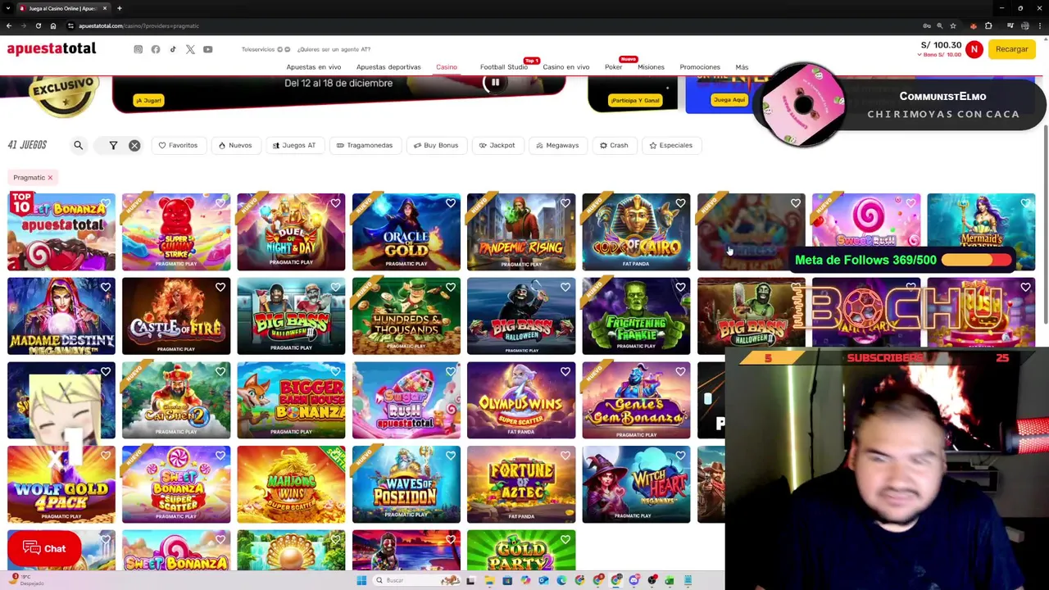Open a new browser tab
This screenshot has height=590, width=1049.
(119, 8)
